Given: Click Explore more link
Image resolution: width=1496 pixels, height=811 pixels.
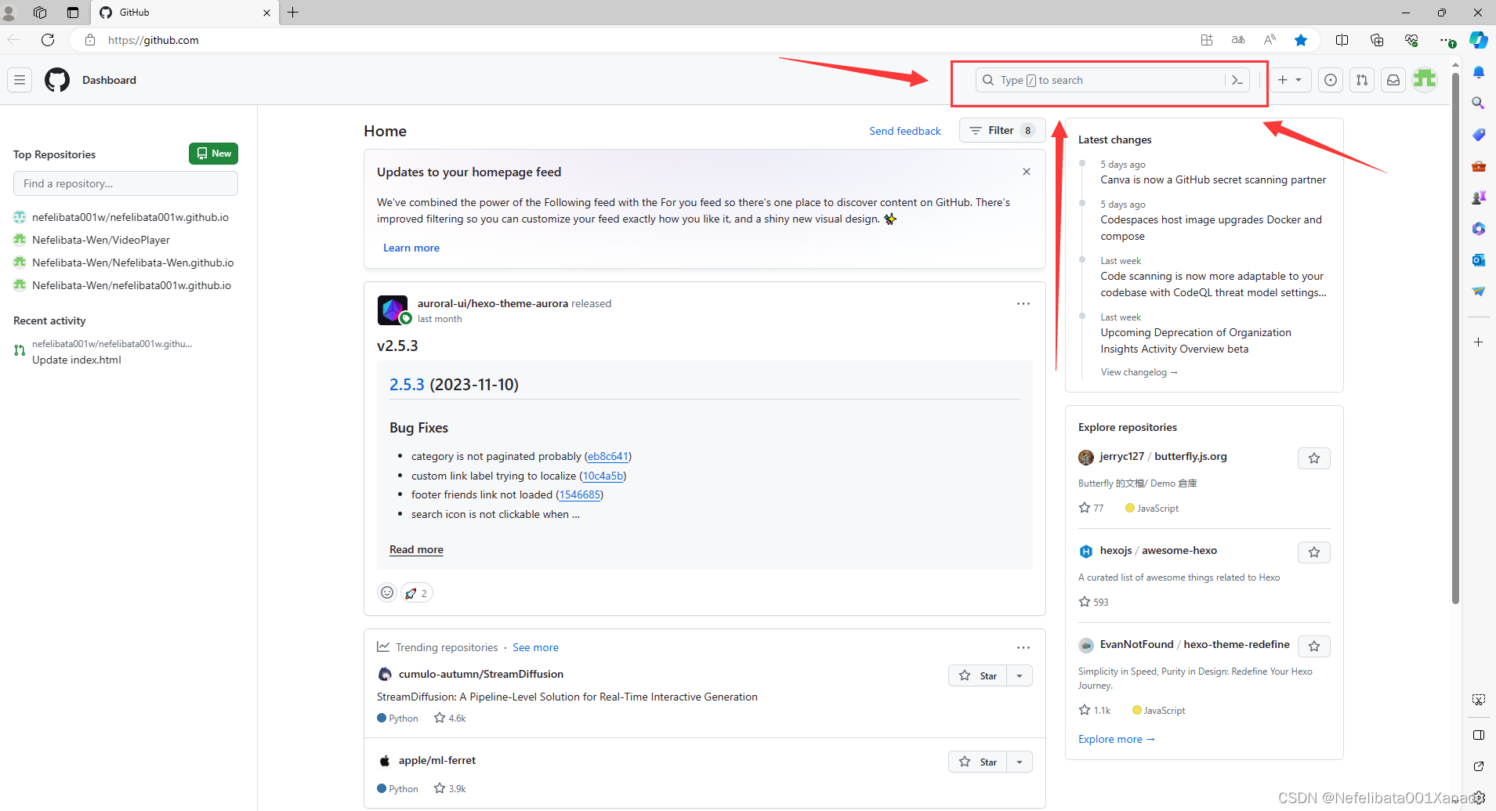Looking at the screenshot, I should pos(1116,739).
